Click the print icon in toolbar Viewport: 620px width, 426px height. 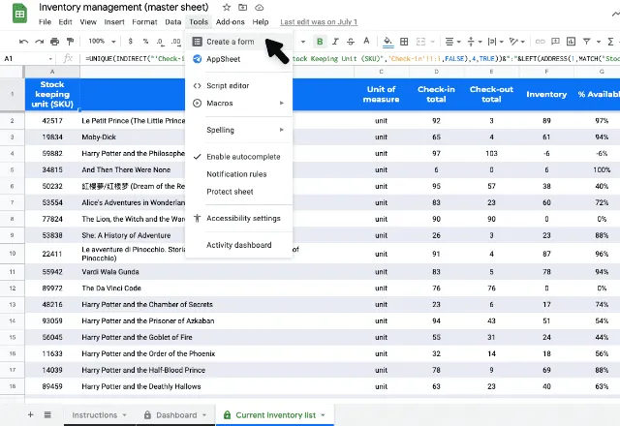[x=54, y=42]
